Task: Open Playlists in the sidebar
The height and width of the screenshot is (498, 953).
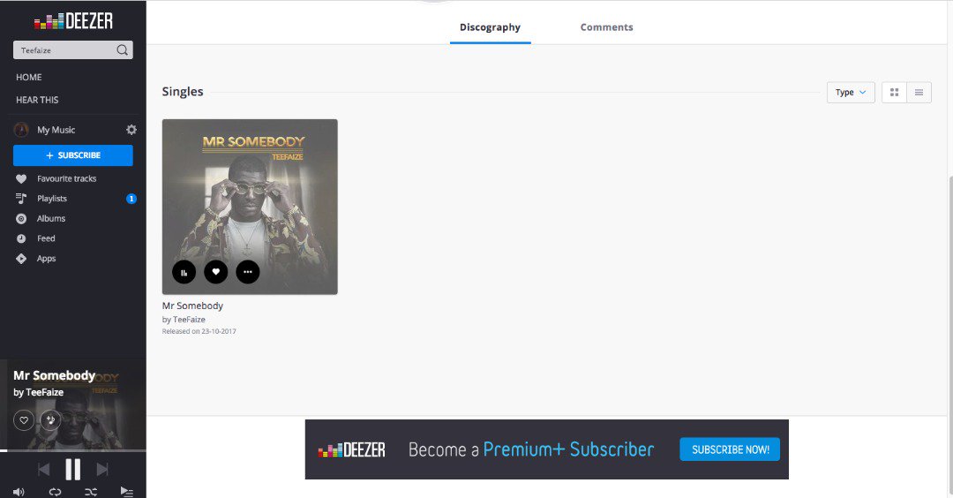Action: (52, 198)
